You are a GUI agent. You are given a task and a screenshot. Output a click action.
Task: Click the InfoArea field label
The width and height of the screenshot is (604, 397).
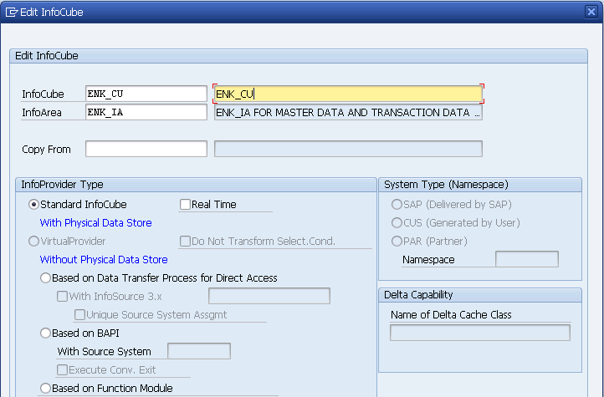pyautogui.click(x=42, y=113)
